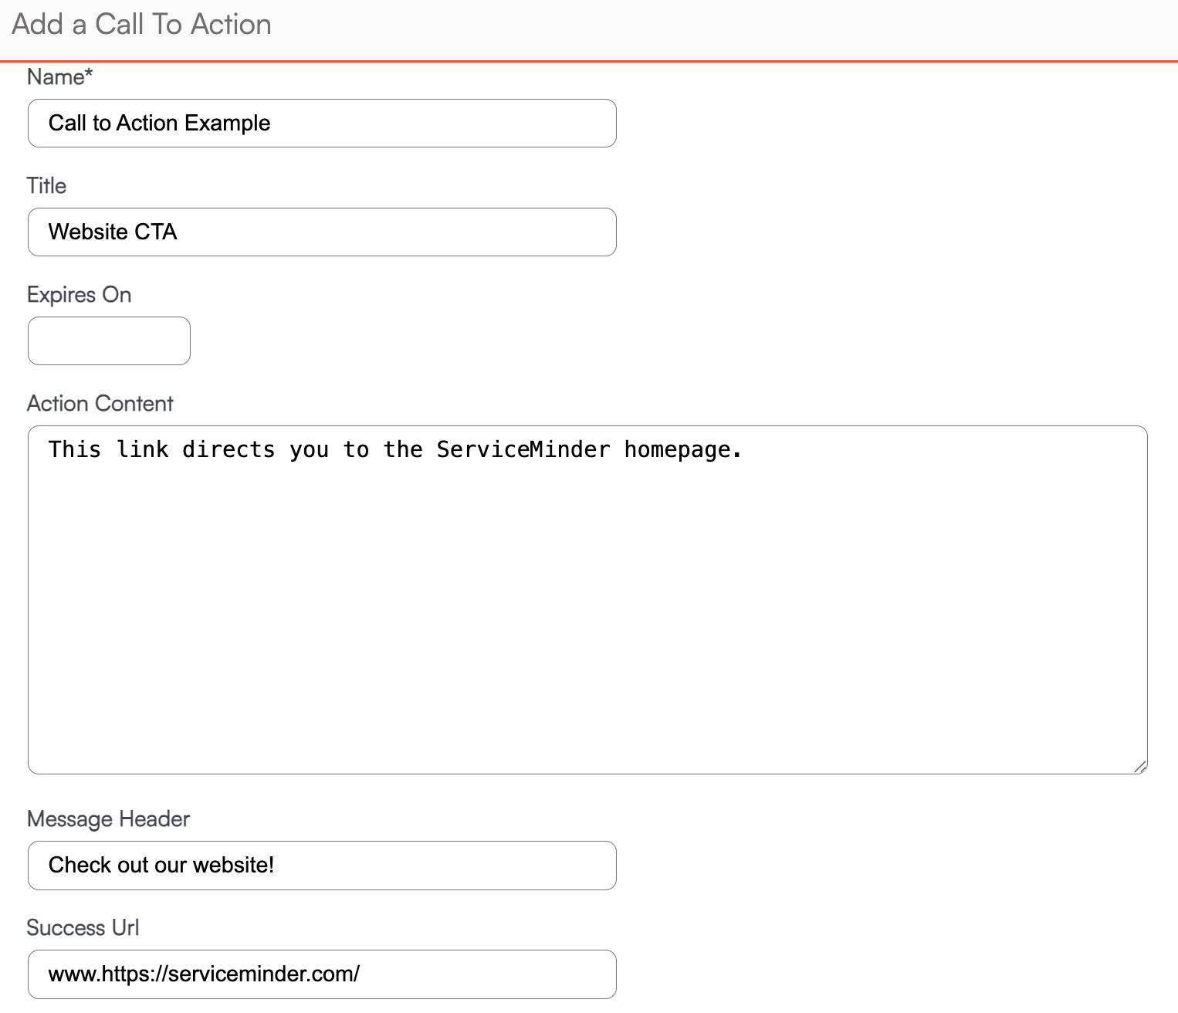Click the Message Header label

(x=108, y=819)
